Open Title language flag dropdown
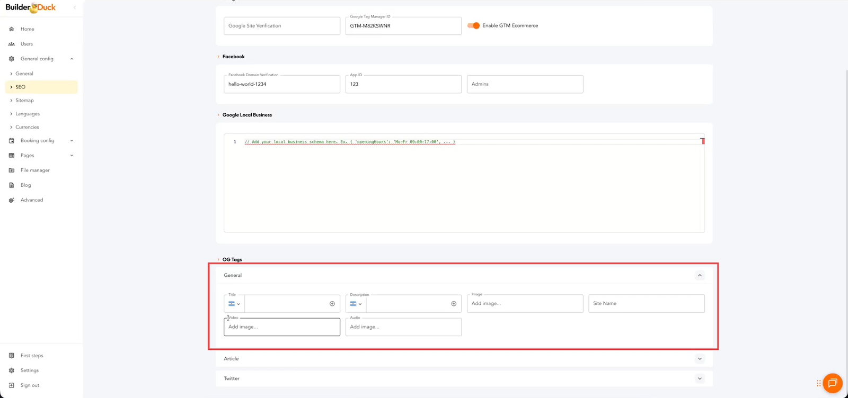The width and height of the screenshot is (848, 398). (x=234, y=304)
